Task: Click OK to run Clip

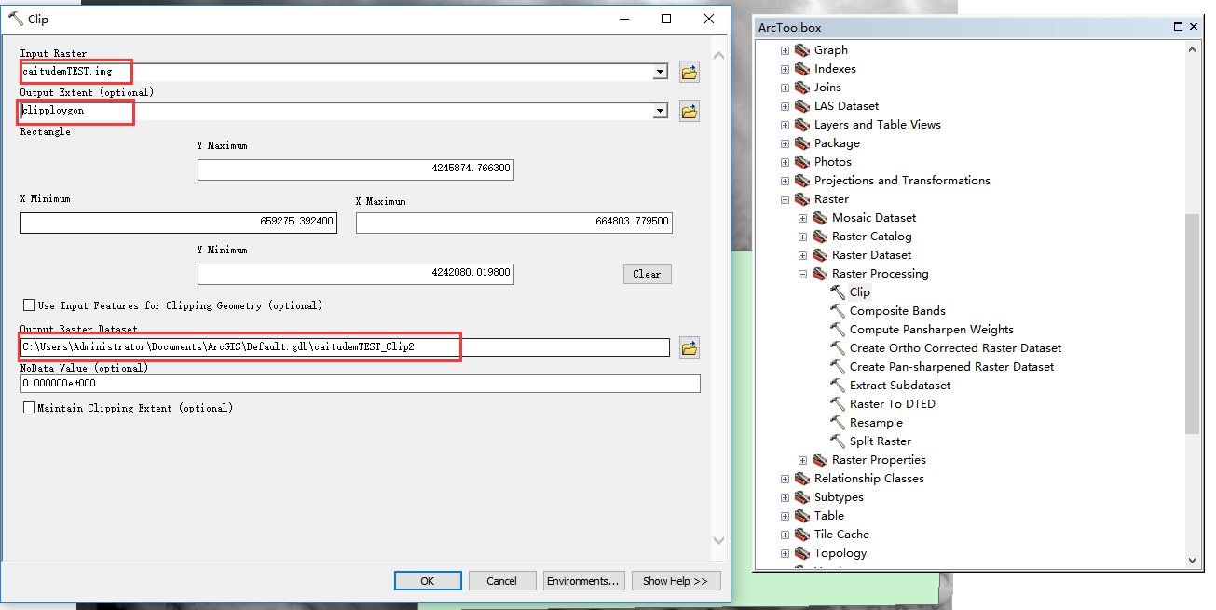Action: click(428, 581)
